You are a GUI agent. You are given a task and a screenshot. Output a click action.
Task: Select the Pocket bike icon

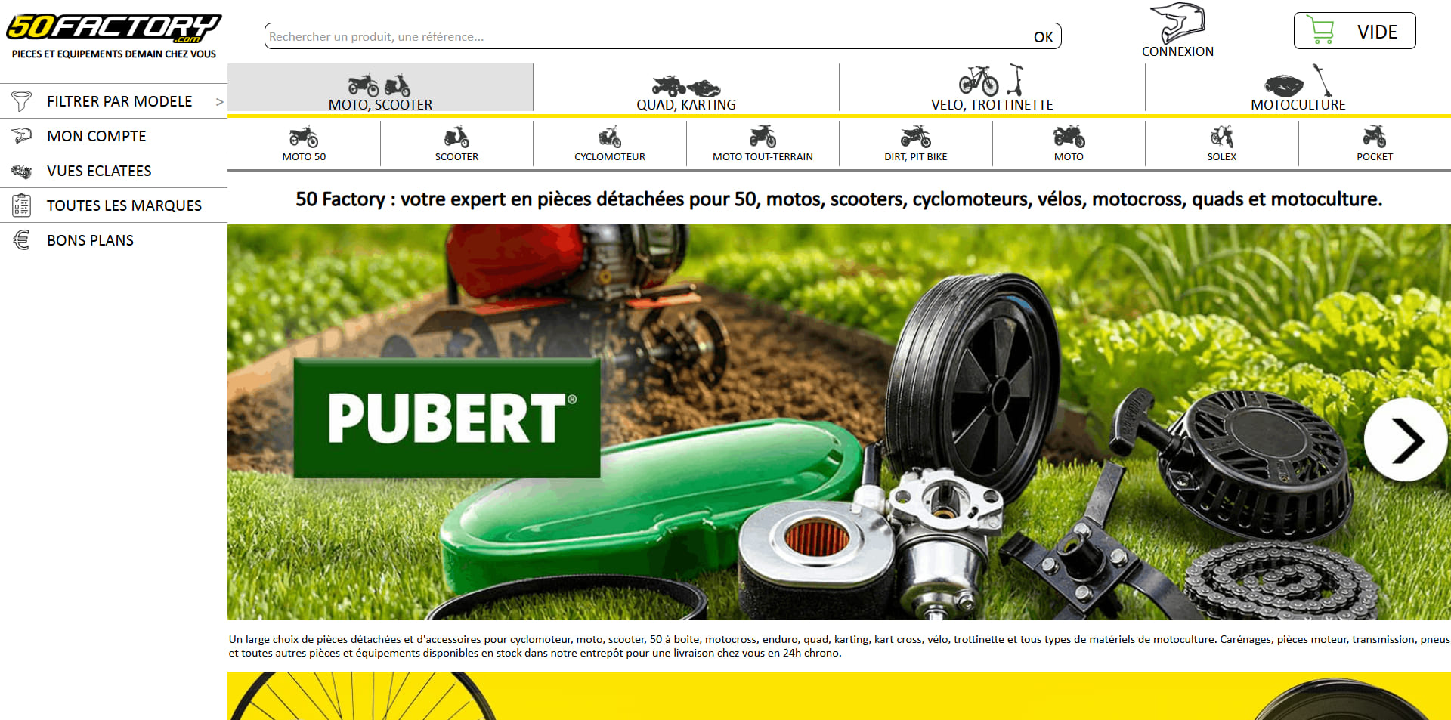[x=1375, y=137]
